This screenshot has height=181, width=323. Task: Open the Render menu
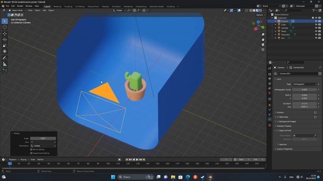tap(20, 6)
